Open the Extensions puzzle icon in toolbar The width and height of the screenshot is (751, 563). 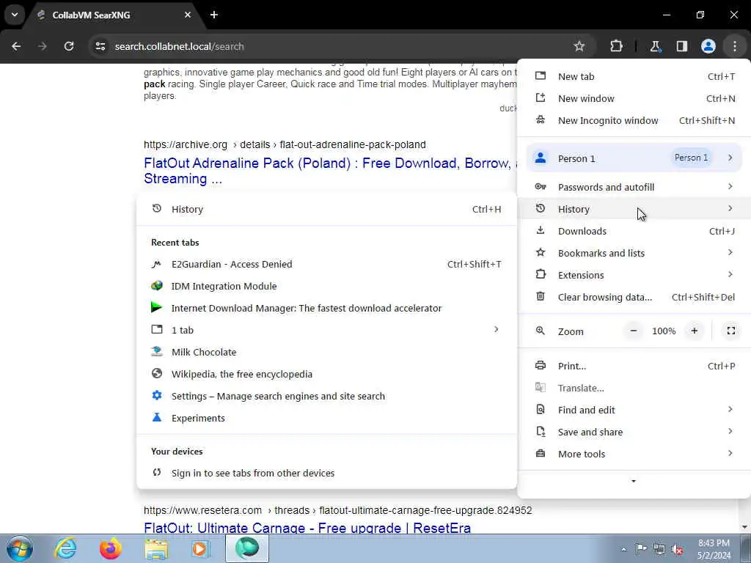[616, 46]
